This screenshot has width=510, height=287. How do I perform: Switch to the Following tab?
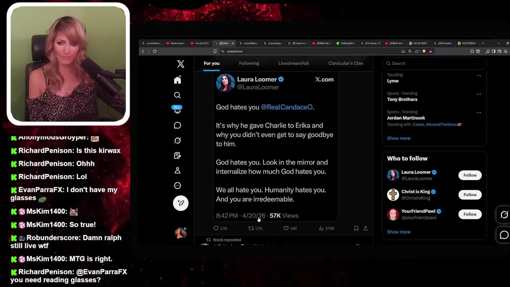[249, 63]
